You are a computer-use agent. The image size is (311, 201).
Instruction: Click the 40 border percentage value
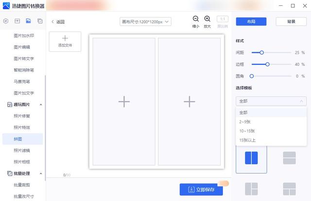[297, 64]
